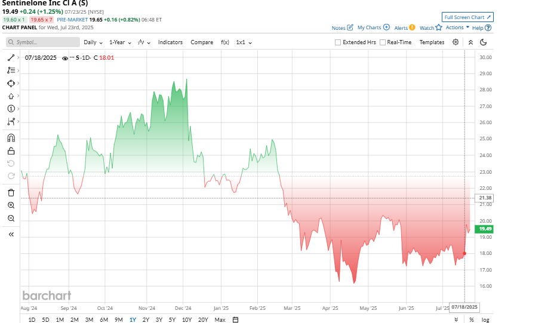Viewport: 554px width, 323px height.
Task: Toggle percent scale button
Action: pos(472,319)
